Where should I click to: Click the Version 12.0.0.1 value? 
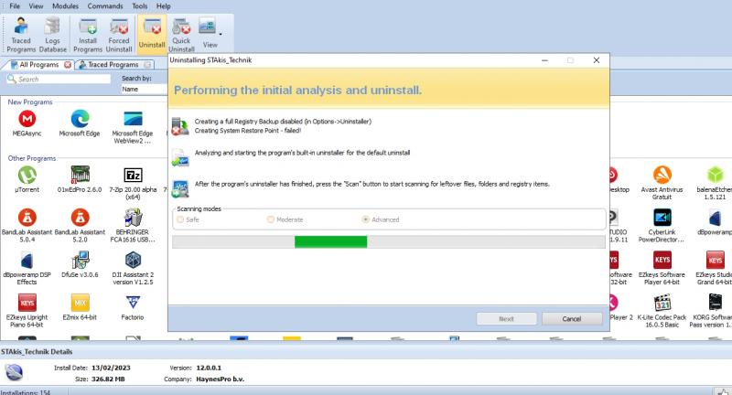209,368
